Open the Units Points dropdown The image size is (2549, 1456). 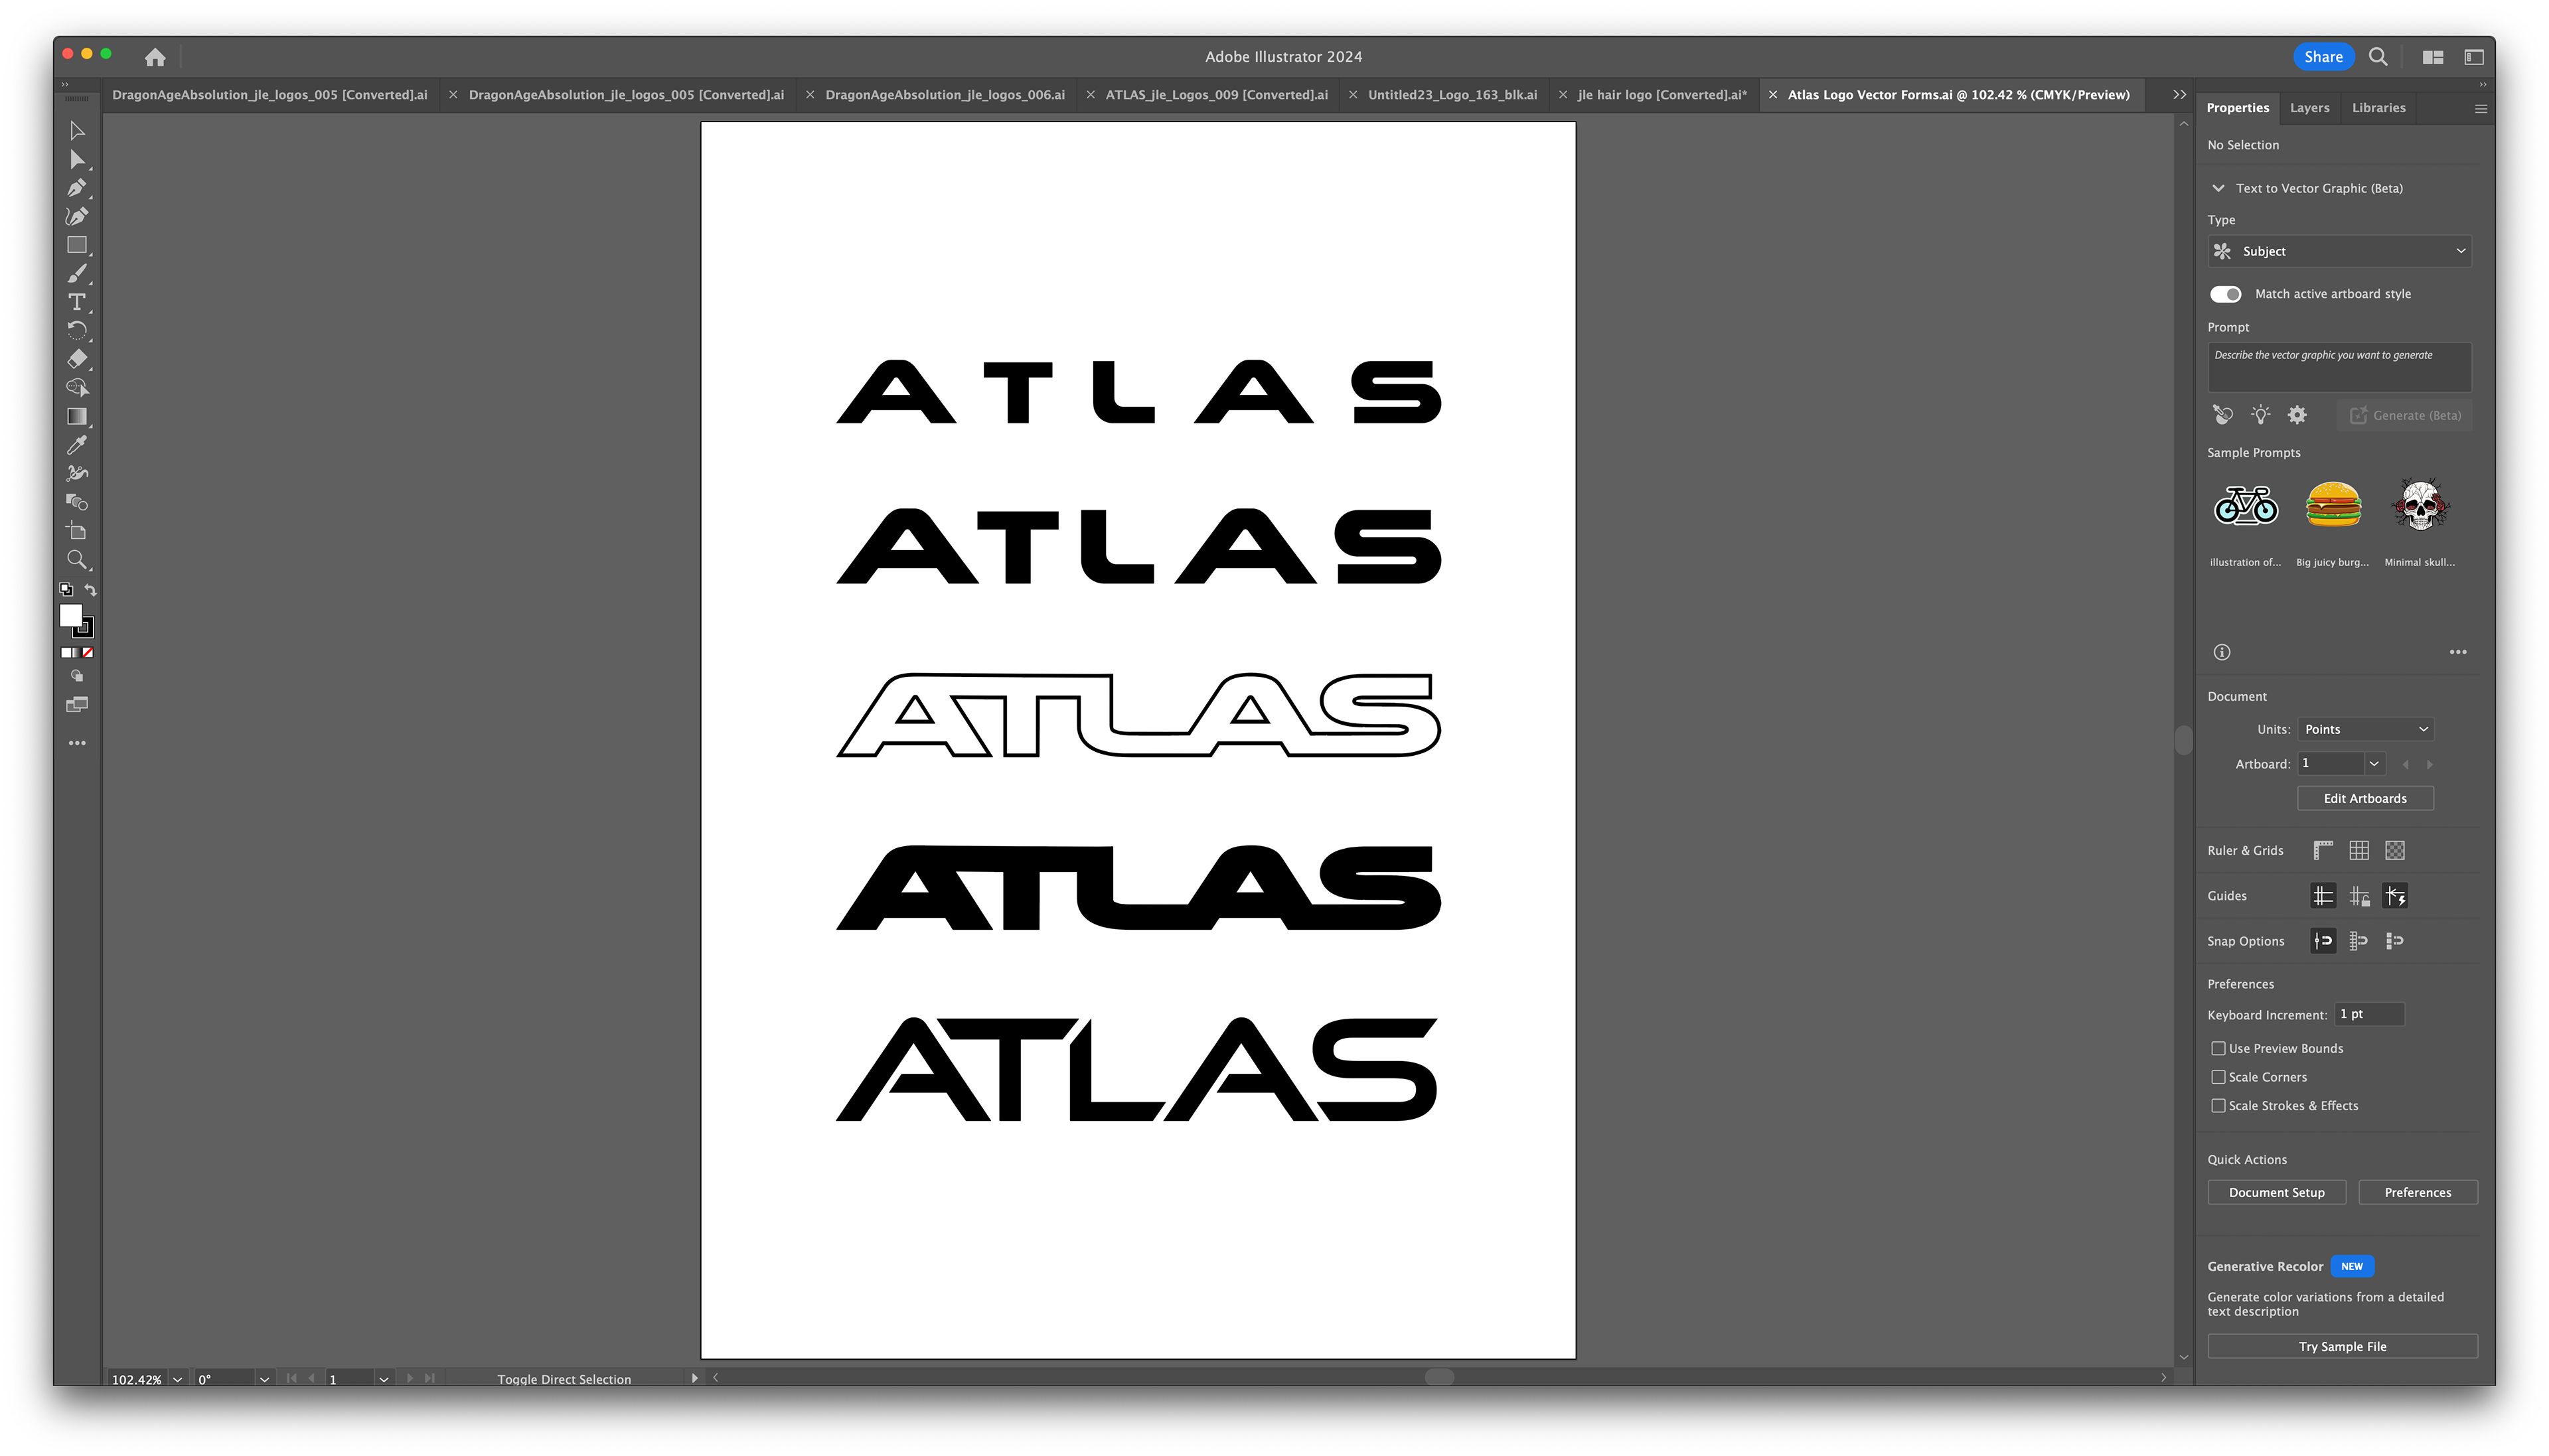[x=2365, y=729]
